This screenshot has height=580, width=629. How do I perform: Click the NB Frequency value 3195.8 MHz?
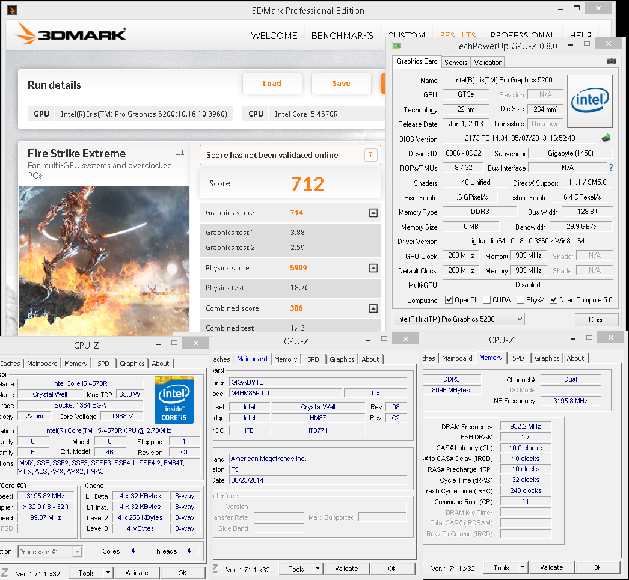pos(571,401)
